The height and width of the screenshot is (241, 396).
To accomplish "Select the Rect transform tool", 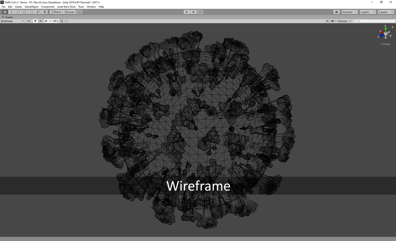I will (31, 12).
